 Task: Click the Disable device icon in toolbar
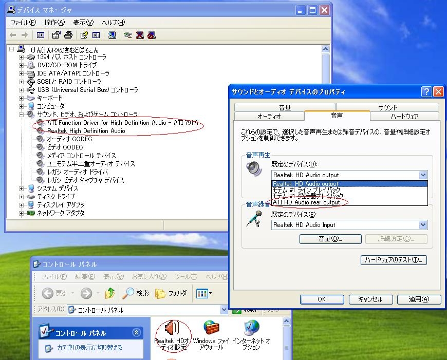point(152,35)
